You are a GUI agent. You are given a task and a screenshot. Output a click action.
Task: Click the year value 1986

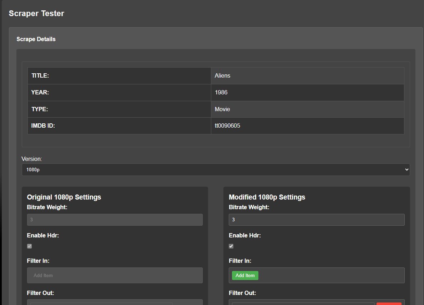coord(221,92)
